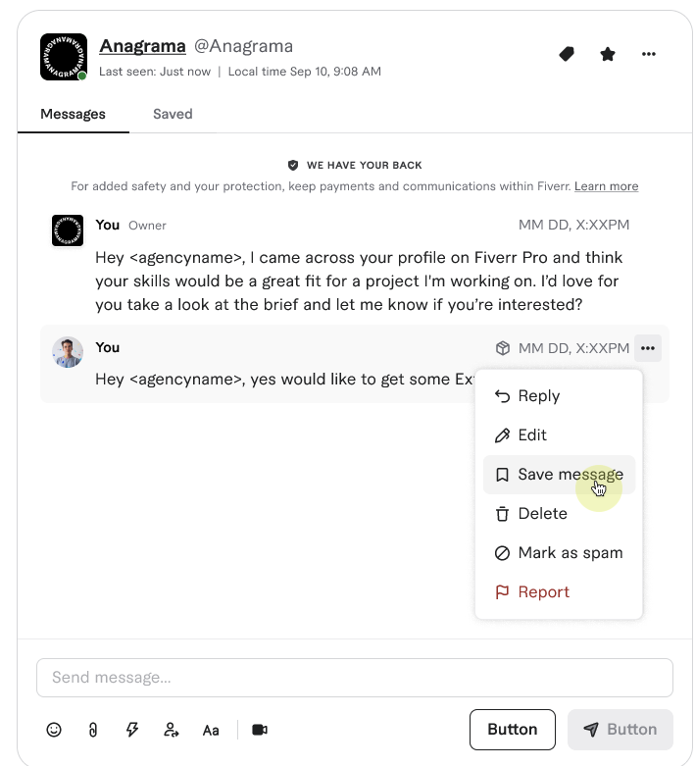Screen dimensions: 695x766
Task: Switch to the Saved tab
Action: click(173, 114)
